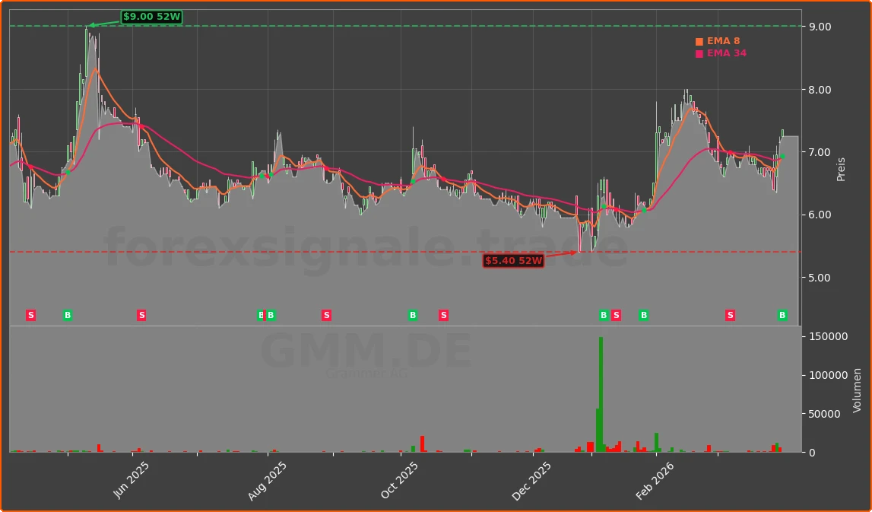Click the 6.00 price axis label
The image size is (872, 512).
821,215
